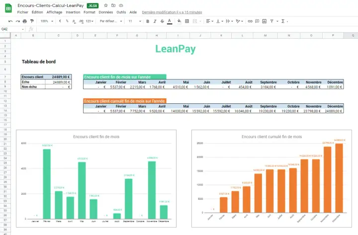Screen dimensions: 358x235
Task: Select the 'Encours client fin de mois' chart
Action: 96,179
